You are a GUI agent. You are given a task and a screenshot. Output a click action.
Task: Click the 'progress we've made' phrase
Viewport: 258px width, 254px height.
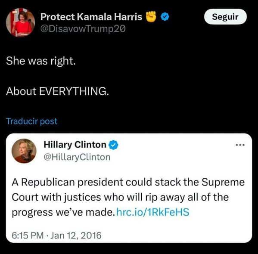click(63, 212)
